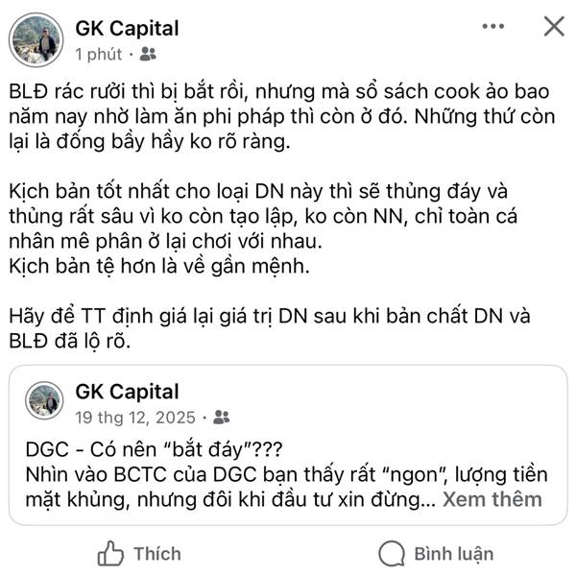Click the '1 phút' post timestamp
Screen dimensions: 576x576
[x=99, y=54]
